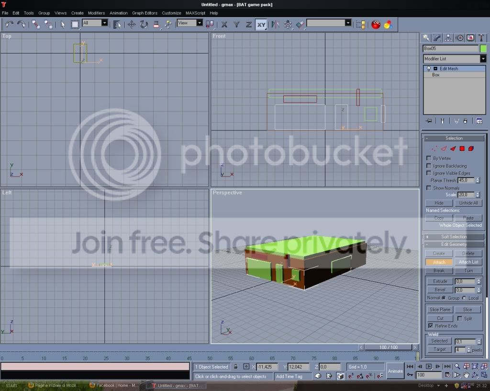The image size is (490, 391).
Task: Restrict transform to Y axis
Action: pyautogui.click(x=236, y=24)
